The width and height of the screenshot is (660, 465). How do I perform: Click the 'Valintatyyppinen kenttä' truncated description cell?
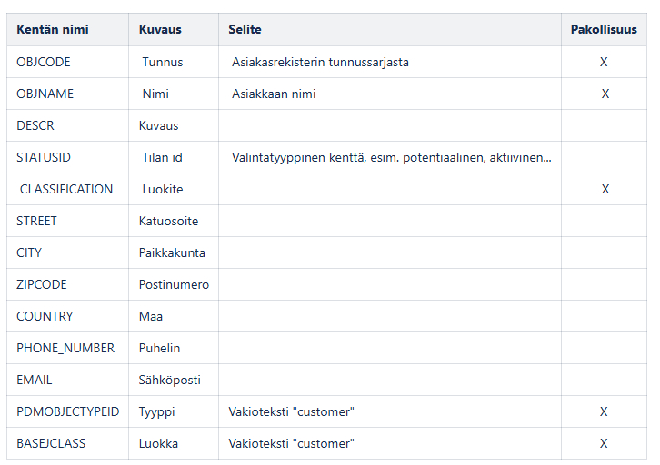(x=391, y=157)
